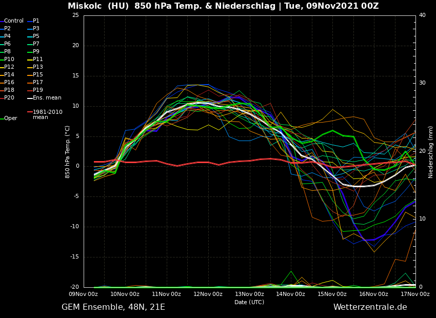Image resolution: width=436 pixels, height=318 pixels.
Task: Select the P11 yellow legend entry
Action: pos(38,59)
